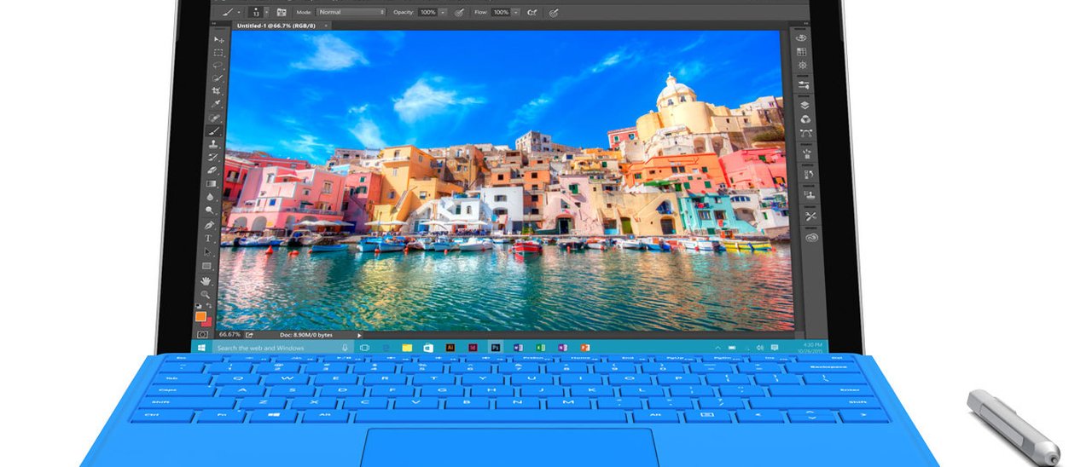Toggle the Brush panel button

tap(281, 12)
